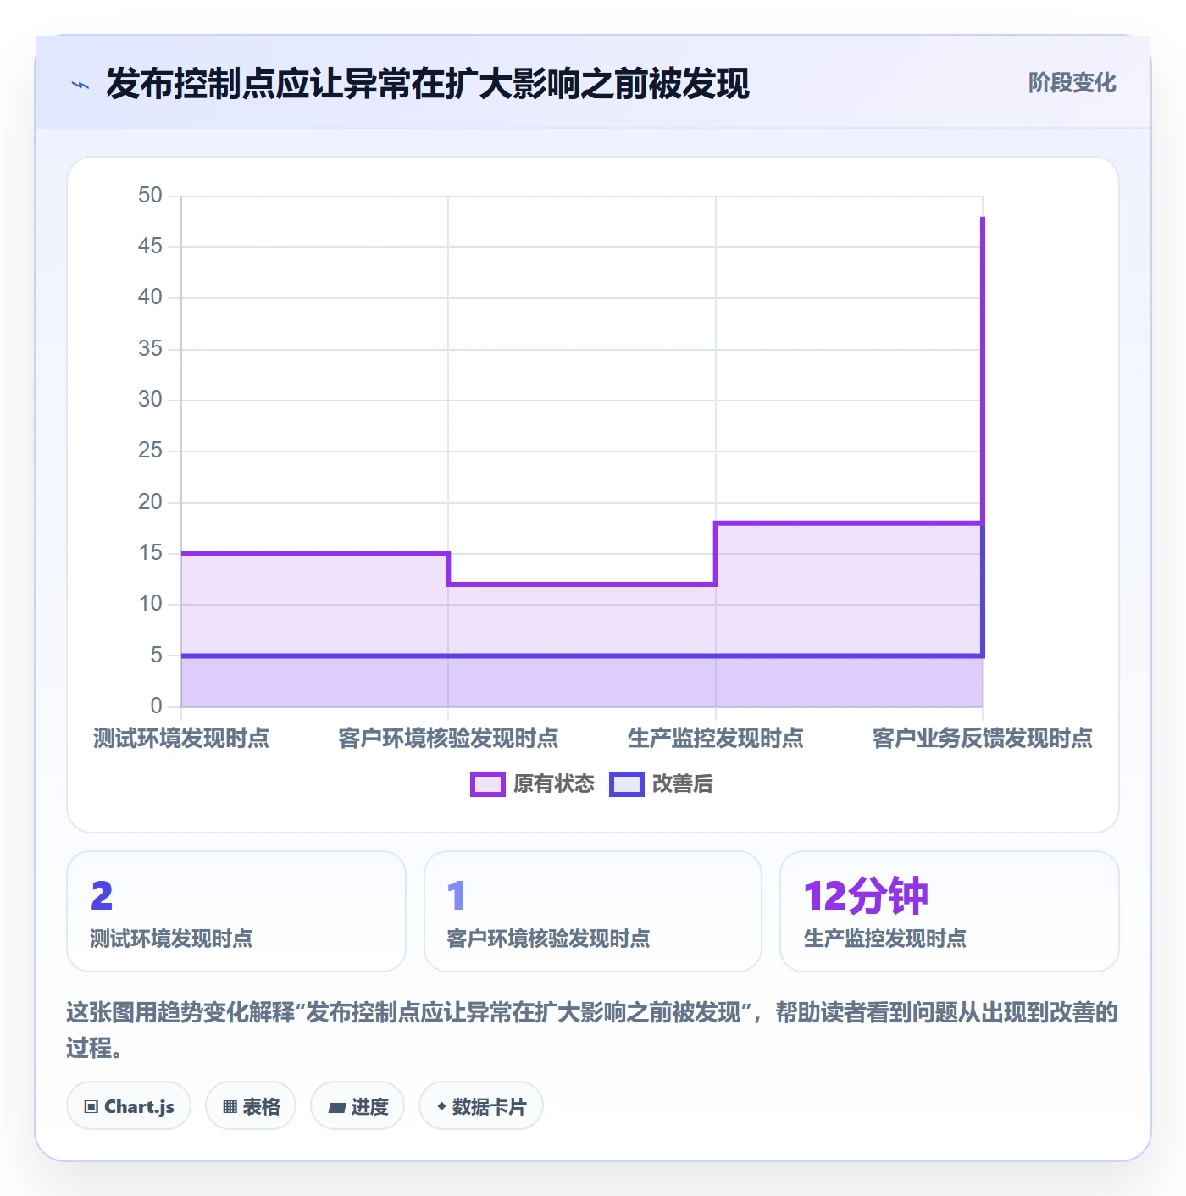Toggle the 原有状态 legend entry

click(x=533, y=784)
